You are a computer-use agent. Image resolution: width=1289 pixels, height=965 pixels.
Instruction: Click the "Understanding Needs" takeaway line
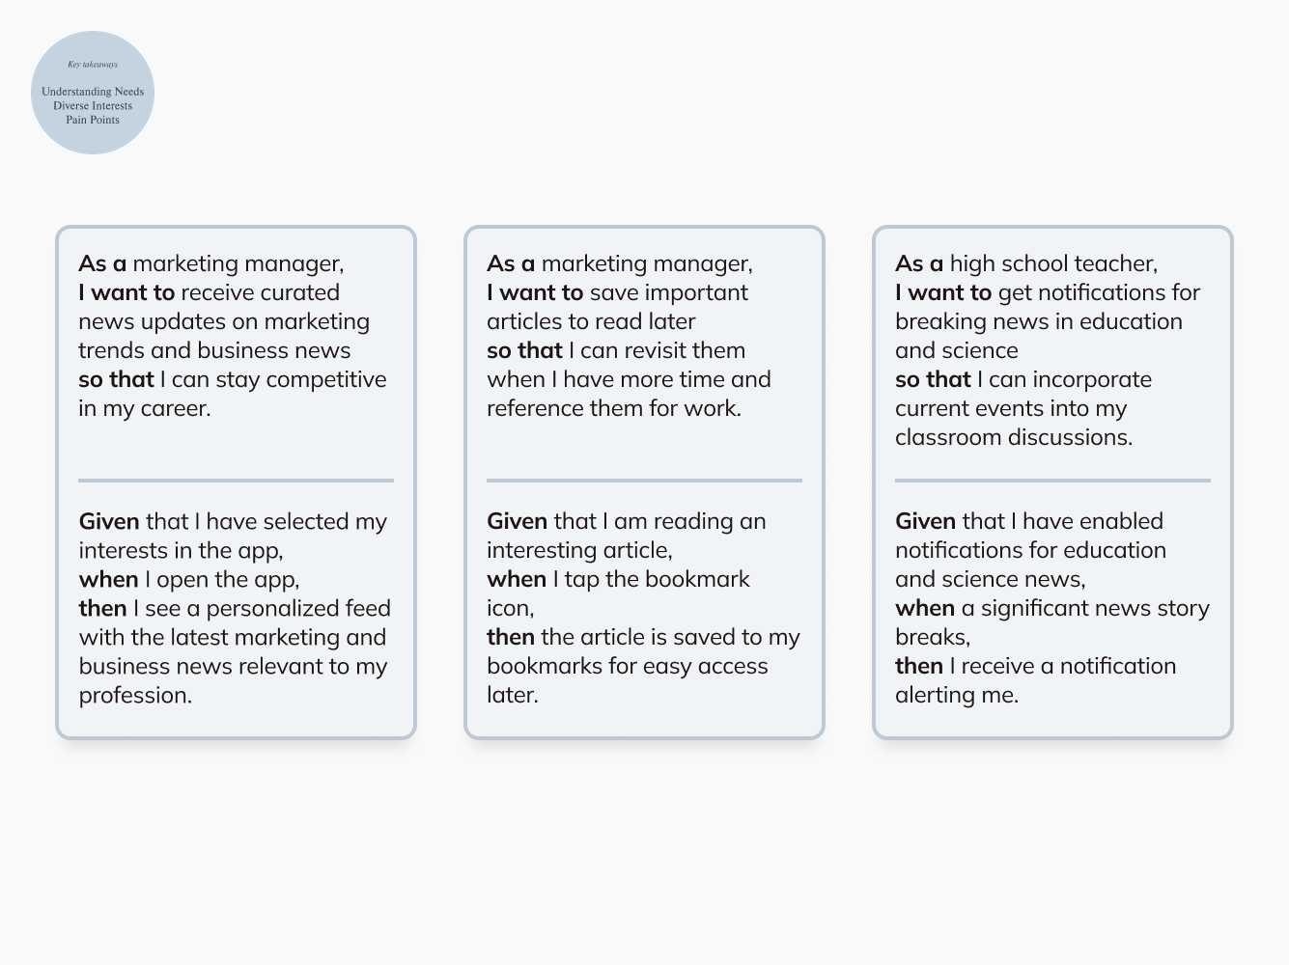pyautogui.click(x=93, y=92)
